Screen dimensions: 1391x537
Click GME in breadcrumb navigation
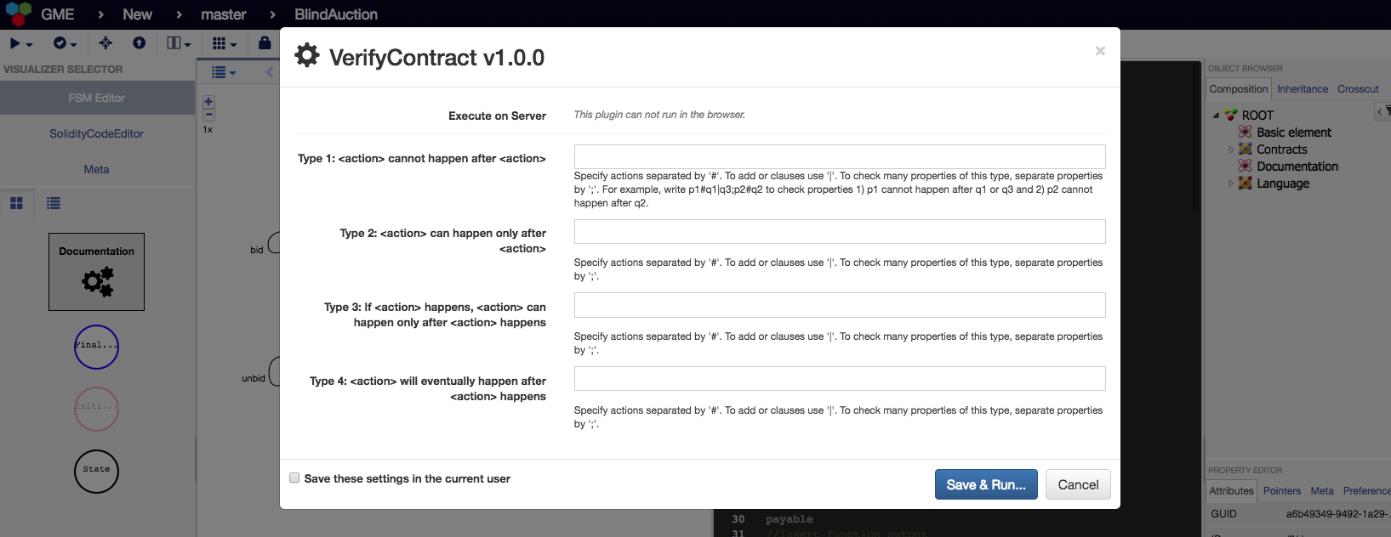[x=58, y=14]
